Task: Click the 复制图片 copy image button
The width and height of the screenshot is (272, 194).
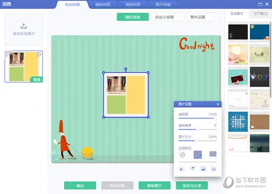Action: pos(155,186)
